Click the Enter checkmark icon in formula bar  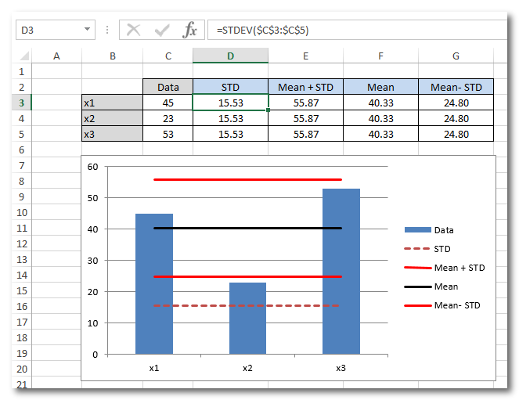coord(162,31)
